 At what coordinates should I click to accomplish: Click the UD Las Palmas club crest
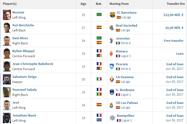111,105
